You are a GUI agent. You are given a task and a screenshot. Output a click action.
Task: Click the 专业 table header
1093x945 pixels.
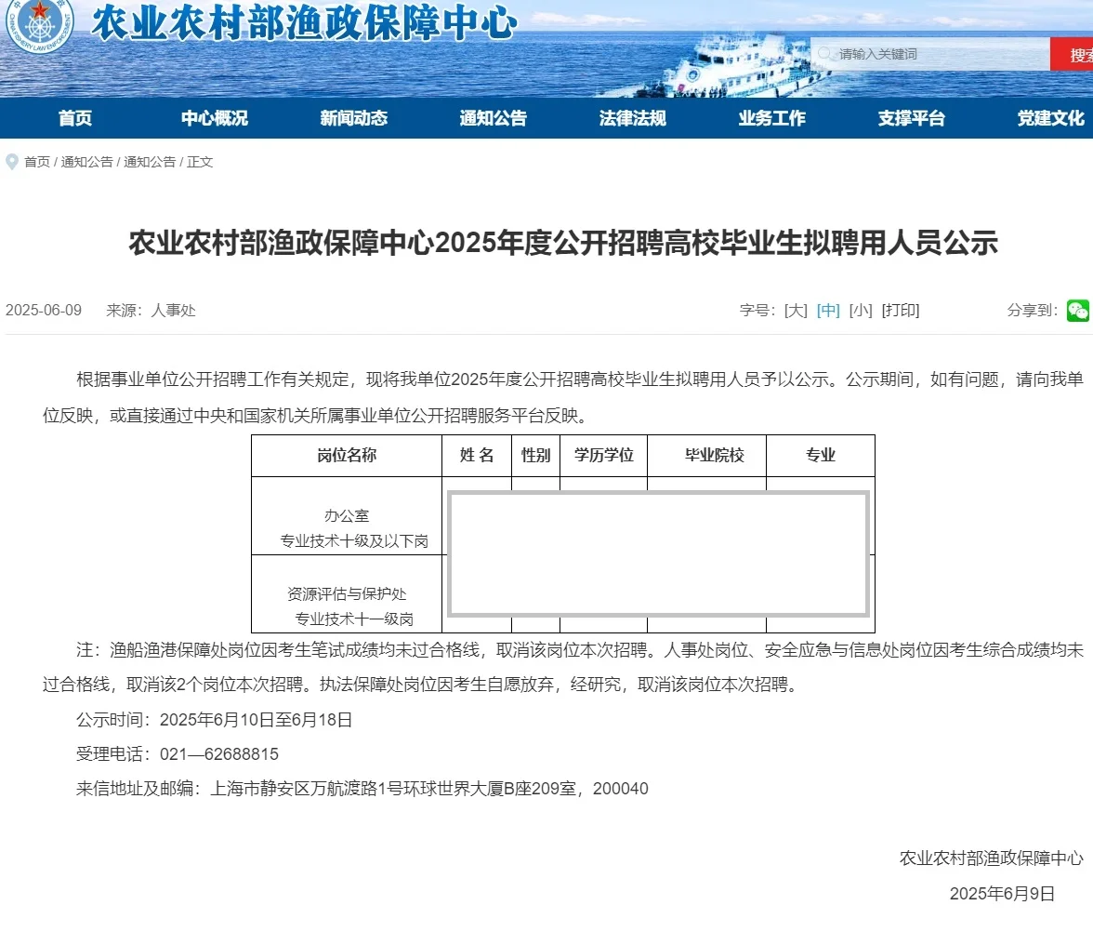tap(821, 456)
